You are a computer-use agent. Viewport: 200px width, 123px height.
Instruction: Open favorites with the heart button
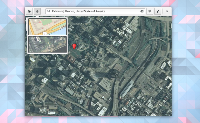(x=150, y=11)
